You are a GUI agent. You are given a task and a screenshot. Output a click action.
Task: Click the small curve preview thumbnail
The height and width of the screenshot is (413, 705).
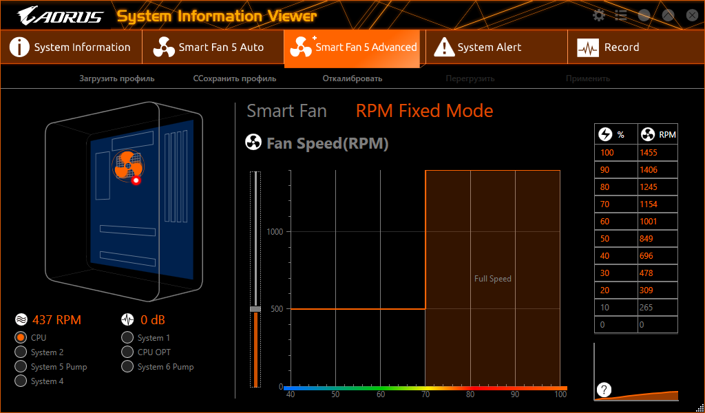tap(636, 372)
